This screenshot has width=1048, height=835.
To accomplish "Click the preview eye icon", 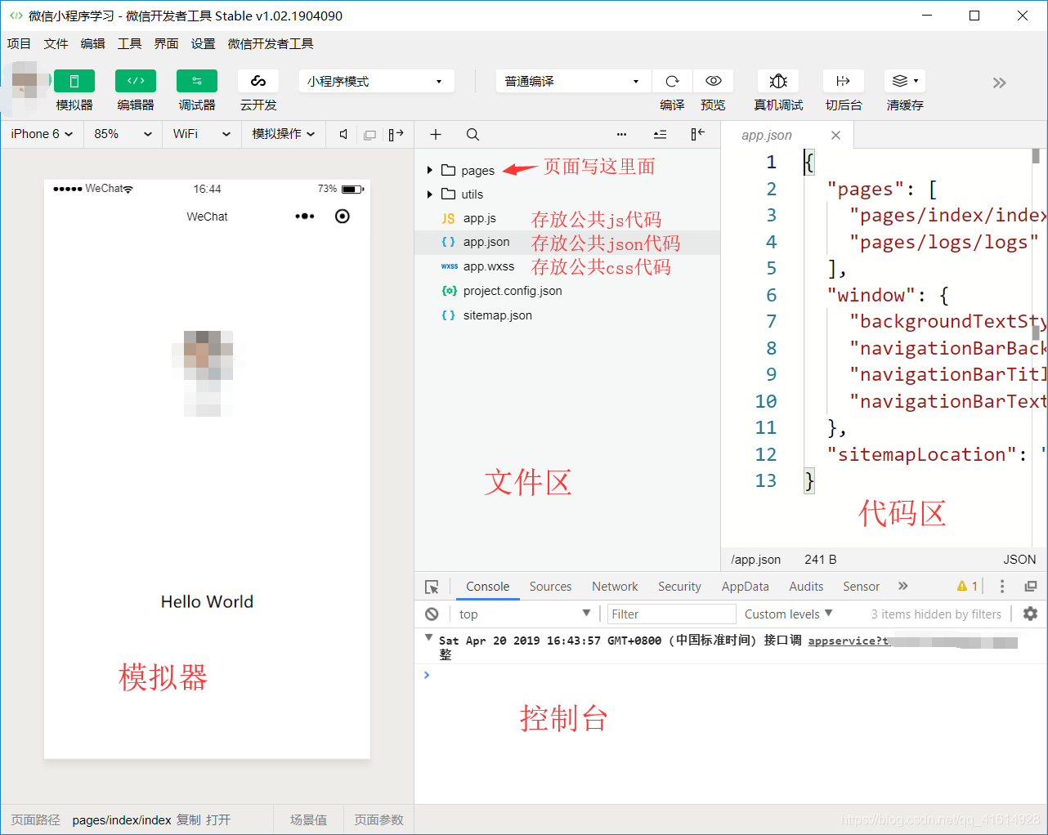I will 713,81.
